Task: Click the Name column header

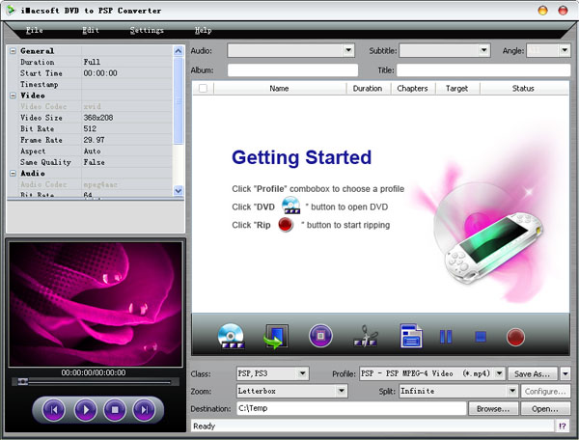Action: pyautogui.click(x=280, y=88)
